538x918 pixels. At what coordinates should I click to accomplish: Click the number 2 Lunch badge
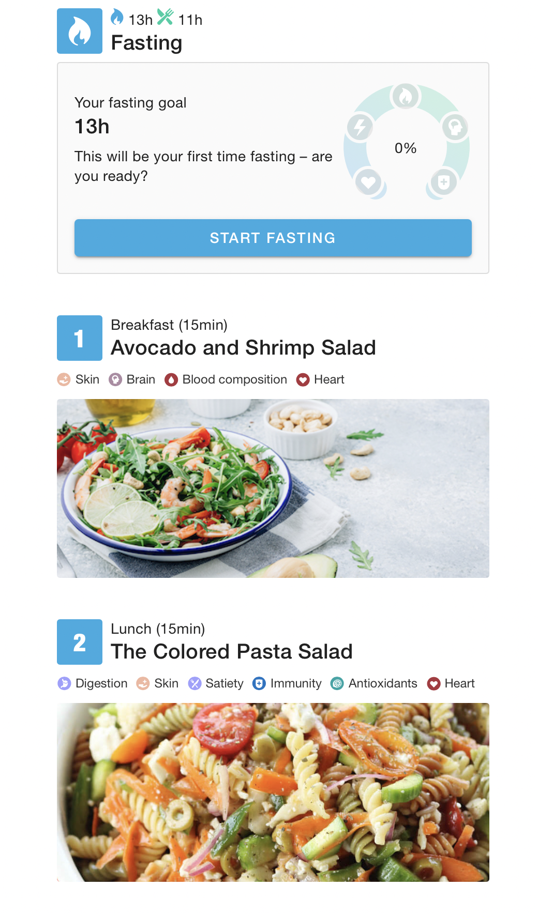tap(80, 642)
